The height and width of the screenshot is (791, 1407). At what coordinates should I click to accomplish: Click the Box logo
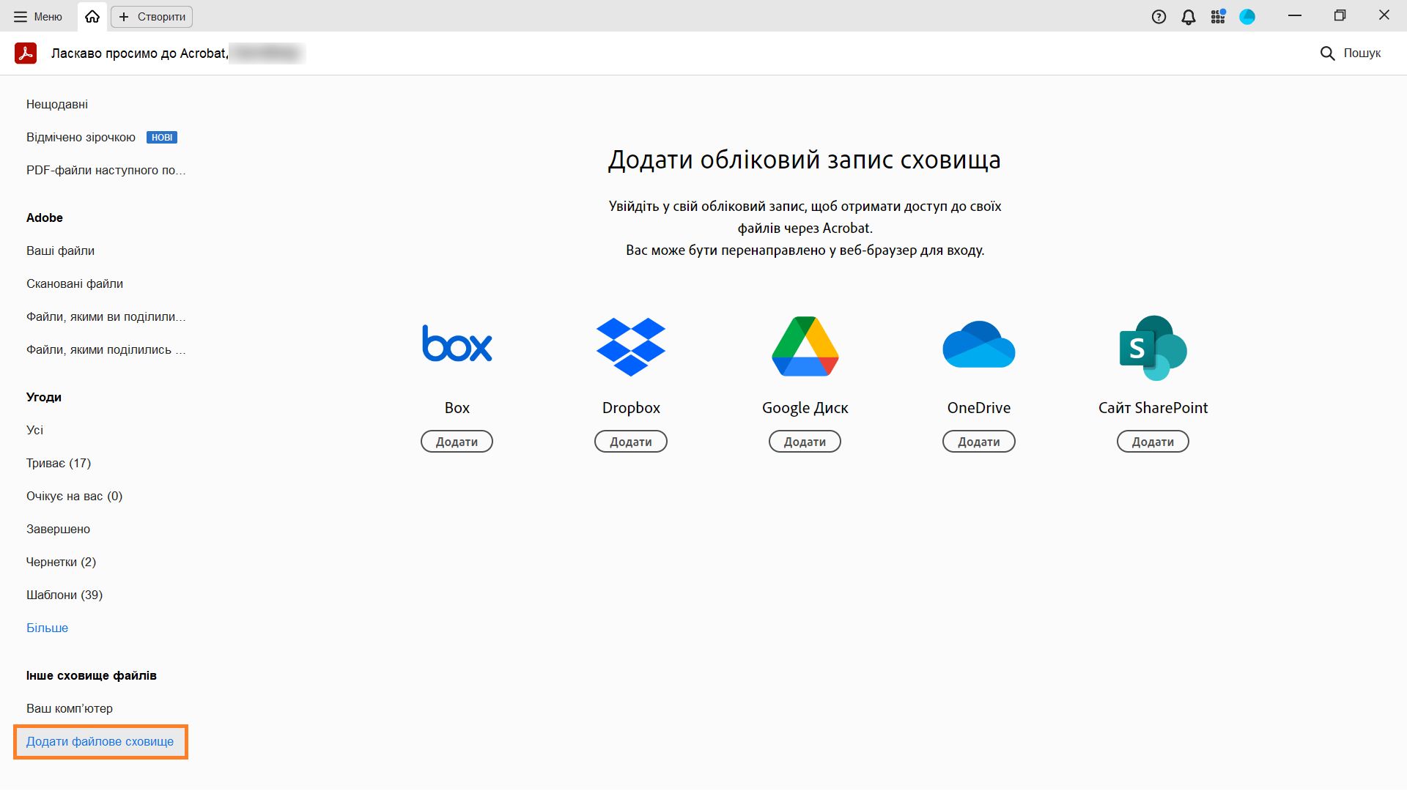pyautogui.click(x=457, y=345)
